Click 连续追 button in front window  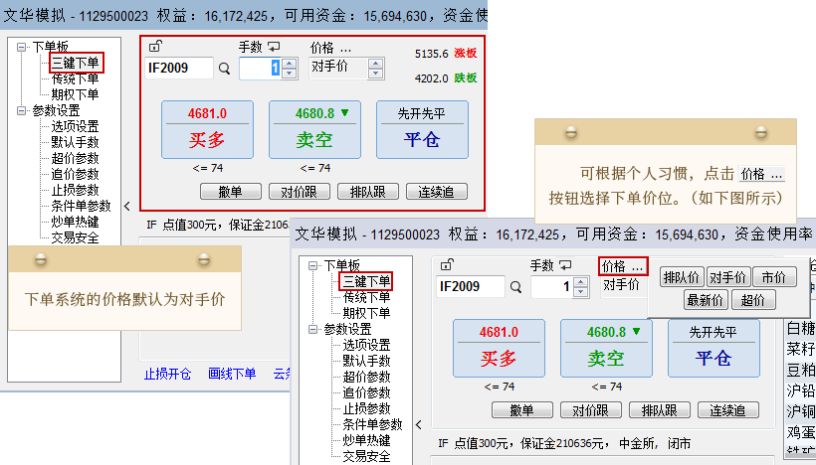point(728,410)
